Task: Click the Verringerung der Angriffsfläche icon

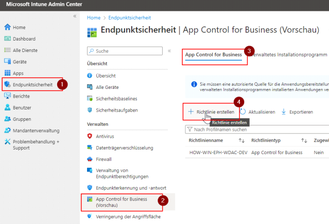Action: point(90,216)
